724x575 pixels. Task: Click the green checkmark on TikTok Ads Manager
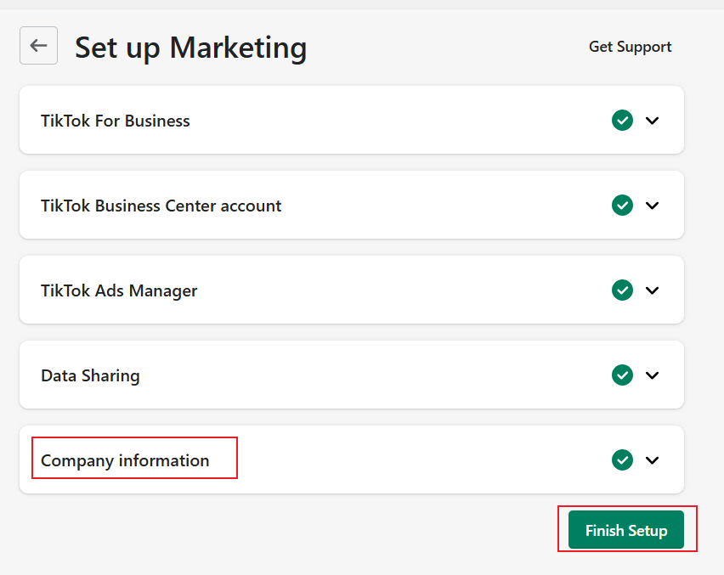[622, 290]
